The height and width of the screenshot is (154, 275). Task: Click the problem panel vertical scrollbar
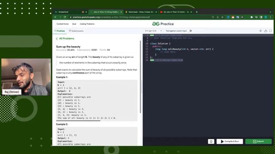pos(141,77)
